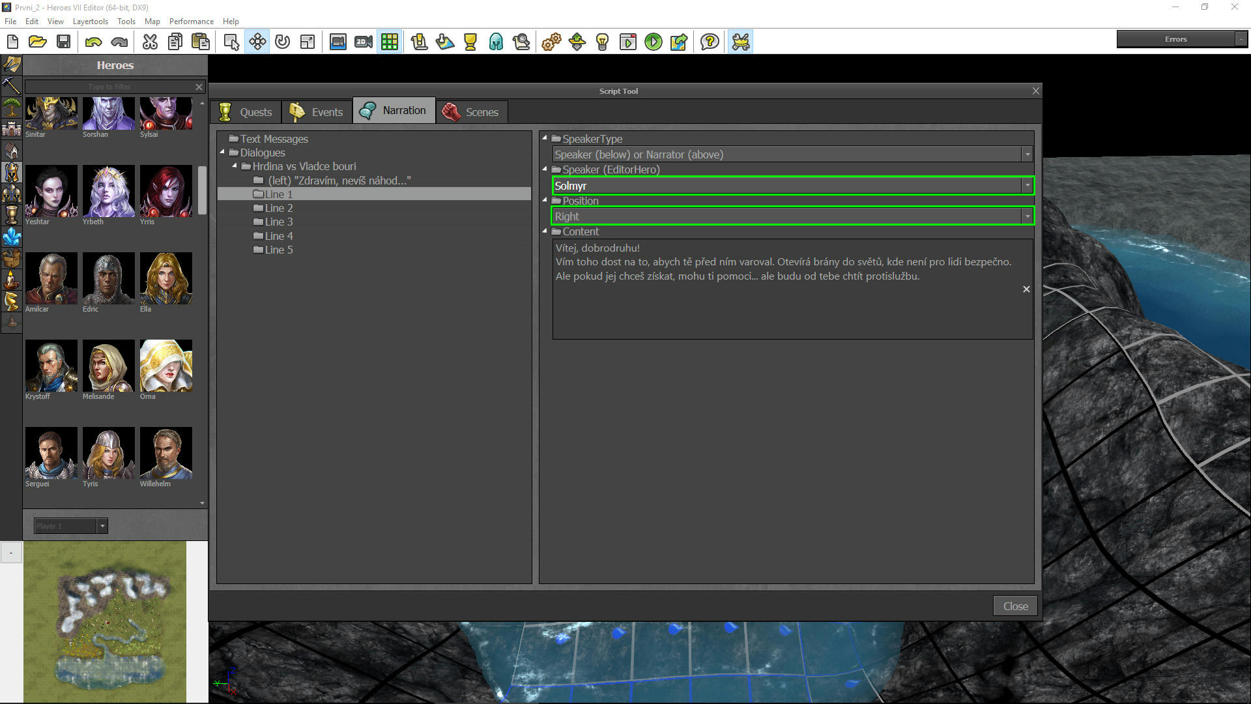Screen dimensions: 1251x704
Task: Select Line 5 in dialogue tree
Action: coord(279,250)
